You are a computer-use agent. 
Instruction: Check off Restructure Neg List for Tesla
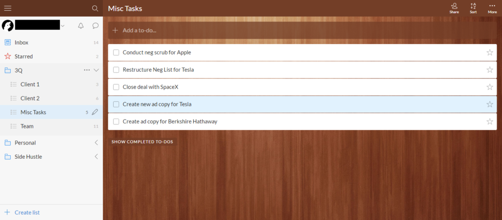pyautogui.click(x=116, y=70)
